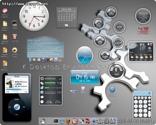Go to previous track on iPod widget

coord(10,107)
